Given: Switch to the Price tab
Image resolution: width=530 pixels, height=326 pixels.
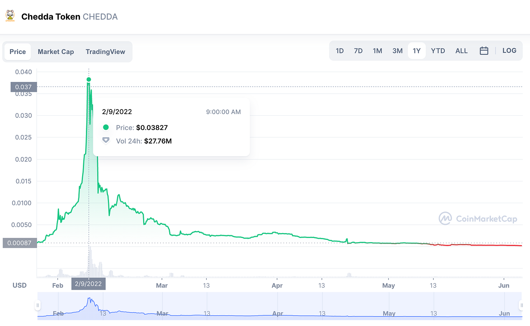Looking at the screenshot, I should [18, 52].
